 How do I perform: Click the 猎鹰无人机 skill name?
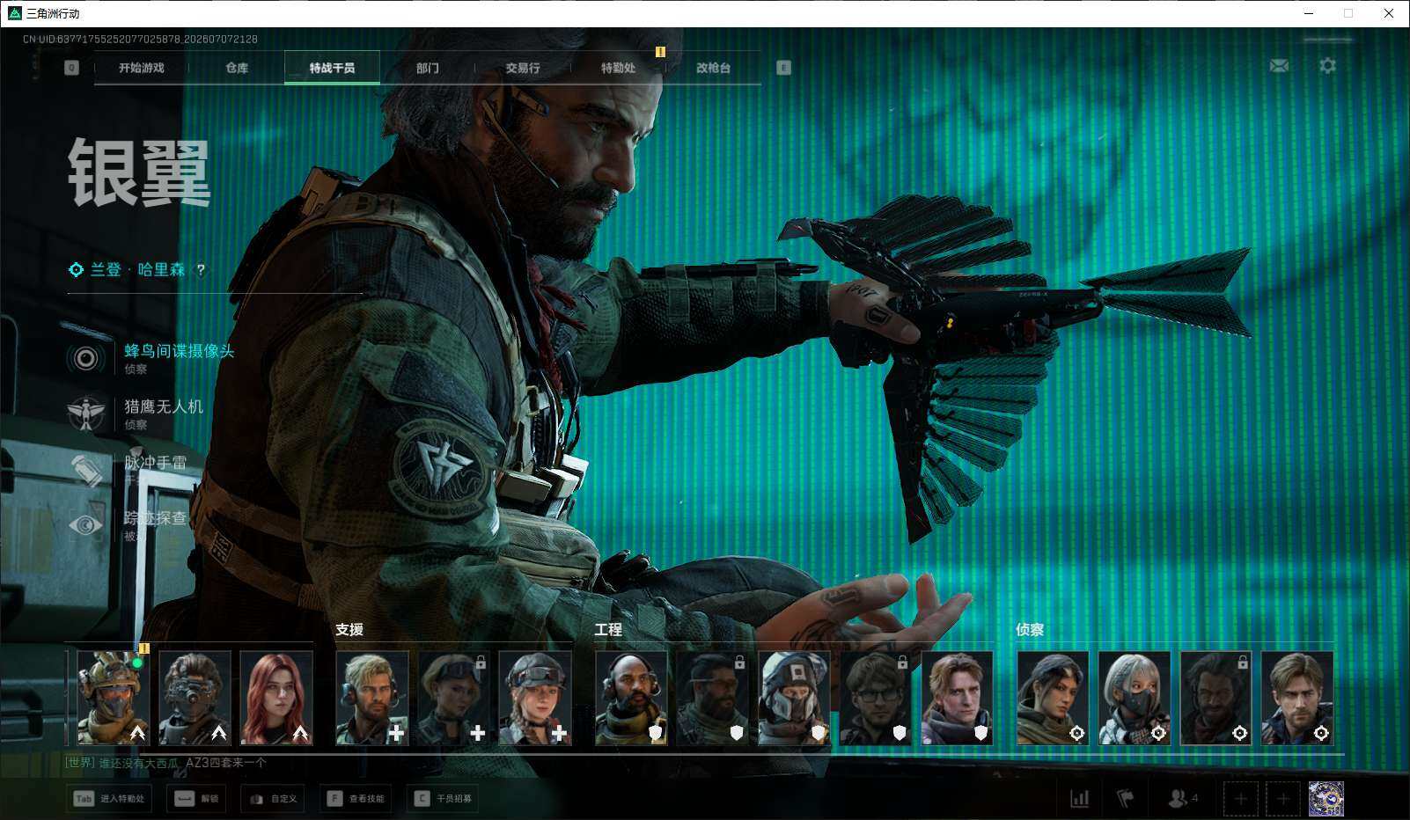(x=164, y=406)
